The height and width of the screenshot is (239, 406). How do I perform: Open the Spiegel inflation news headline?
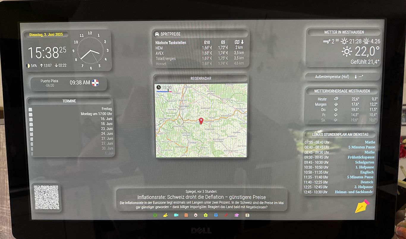click(x=202, y=197)
